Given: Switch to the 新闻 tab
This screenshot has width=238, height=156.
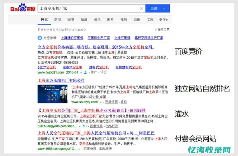Looking at the screenshot, I should [57, 20].
